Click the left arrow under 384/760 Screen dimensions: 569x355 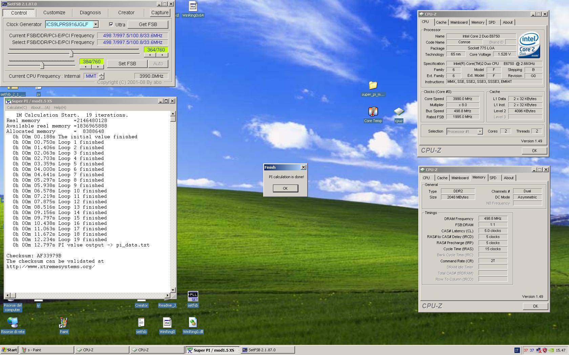tap(85, 67)
